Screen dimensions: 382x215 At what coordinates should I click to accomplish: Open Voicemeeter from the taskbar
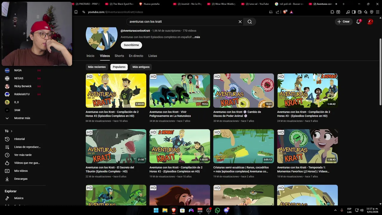[x=200, y=210]
